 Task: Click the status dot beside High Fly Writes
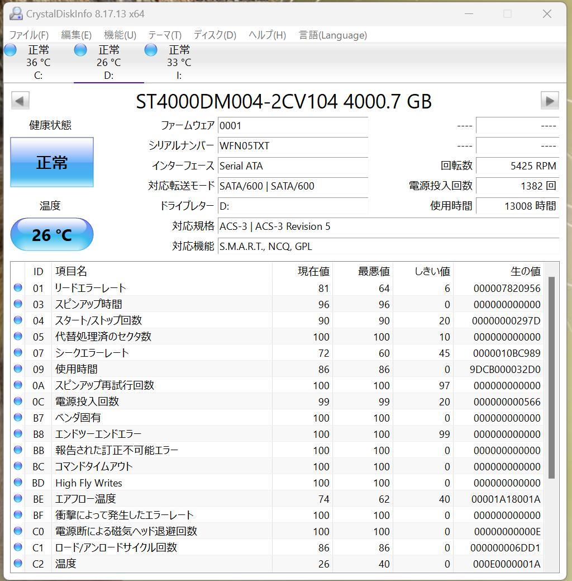click(x=18, y=483)
